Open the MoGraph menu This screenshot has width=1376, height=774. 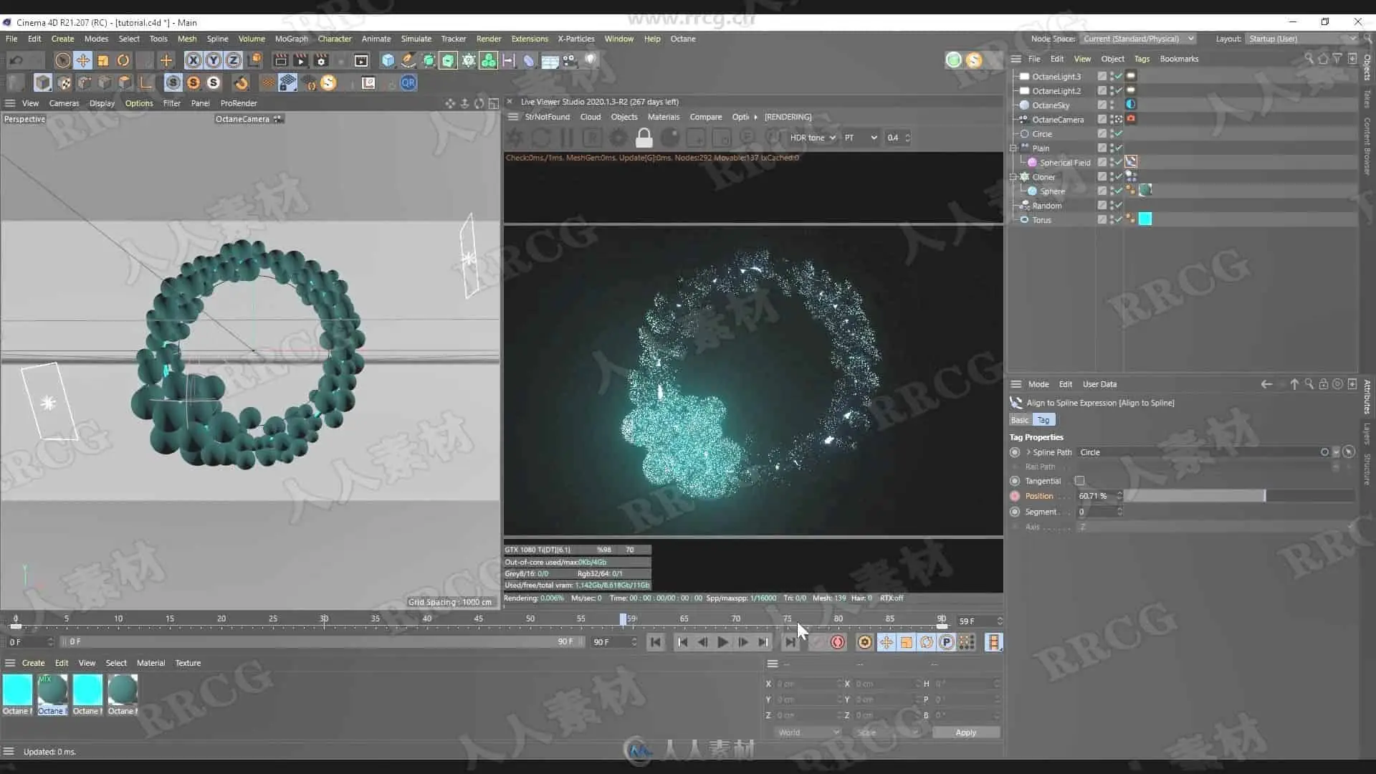(291, 39)
